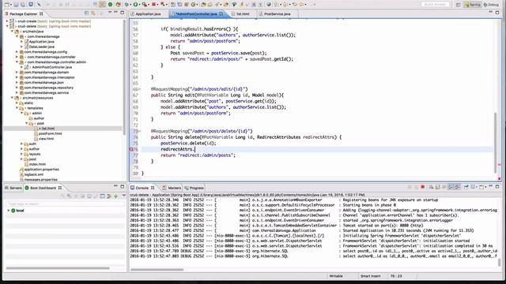The height and width of the screenshot is (284, 506).
Task: Toggle the fold marker at line 66
Action: coord(139,89)
